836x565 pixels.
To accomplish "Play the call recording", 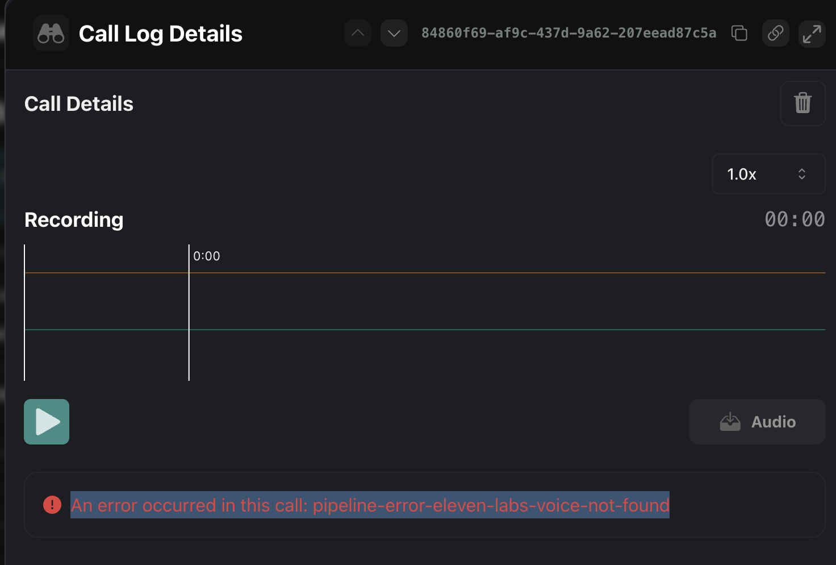I will [47, 422].
